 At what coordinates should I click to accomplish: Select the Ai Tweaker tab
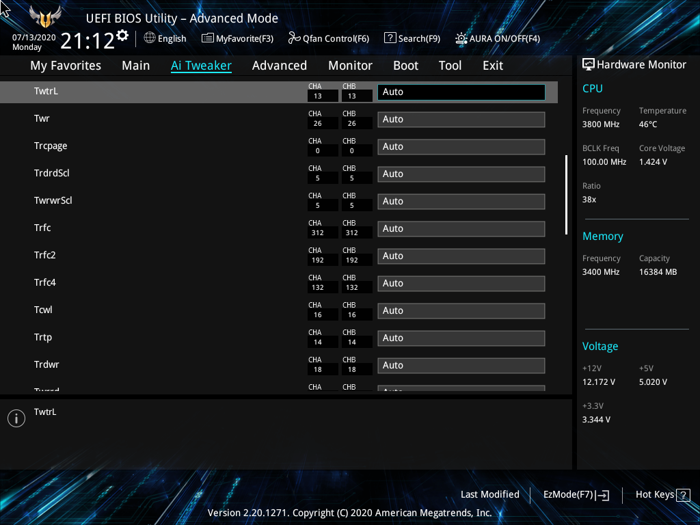[201, 66]
